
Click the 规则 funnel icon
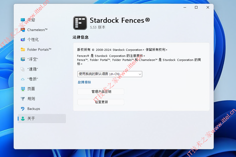click(x=23, y=99)
